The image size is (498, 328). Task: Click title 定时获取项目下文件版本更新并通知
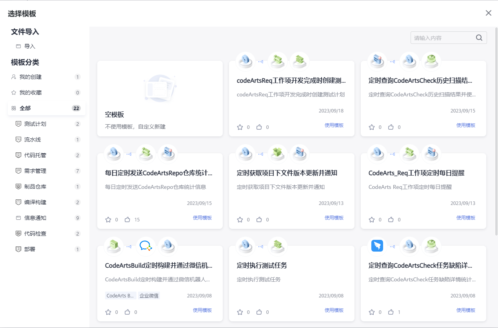click(x=287, y=173)
